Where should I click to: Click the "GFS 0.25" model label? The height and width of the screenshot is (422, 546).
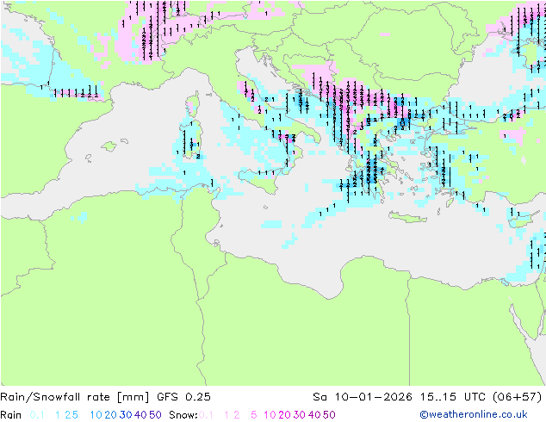tap(183, 397)
